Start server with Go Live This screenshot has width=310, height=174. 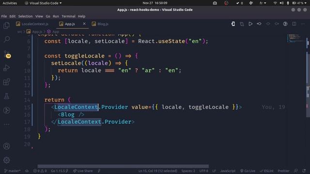click(248, 171)
